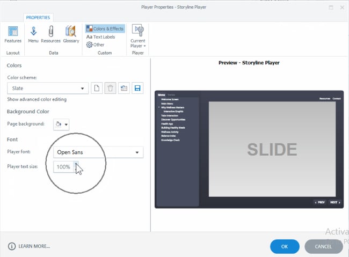The height and width of the screenshot is (257, 349).
Task: Close the Player Properties window
Action: pyautogui.click(x=342, y=8)
